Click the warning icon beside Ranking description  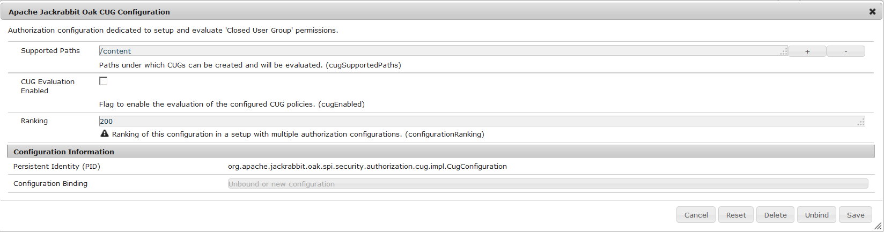point(105,133)
